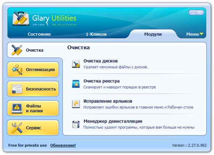The image size is (214, 155).
Task: Select the Очистка broom icon in sidebar
Action: [17, 50]
